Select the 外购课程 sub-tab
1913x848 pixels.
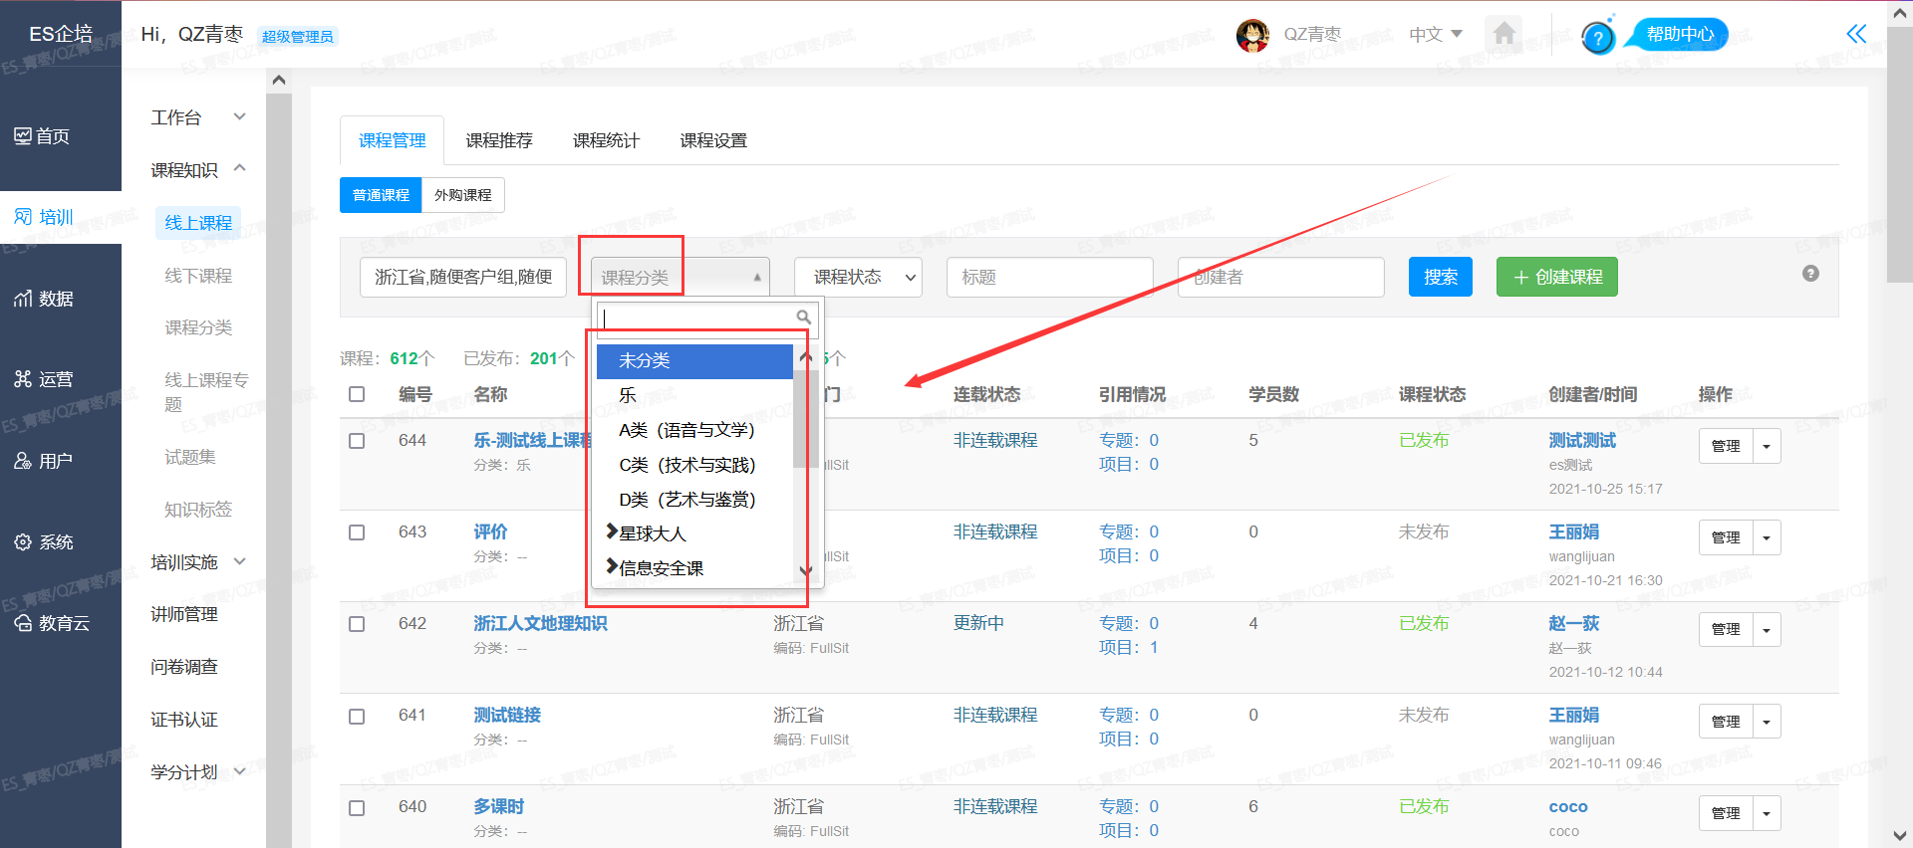[463, 195]
